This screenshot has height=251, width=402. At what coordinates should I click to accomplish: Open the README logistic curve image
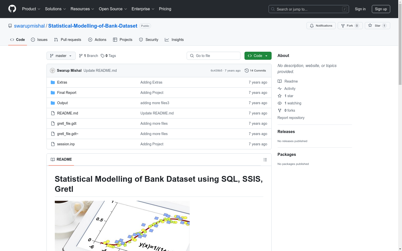point(122,226)
